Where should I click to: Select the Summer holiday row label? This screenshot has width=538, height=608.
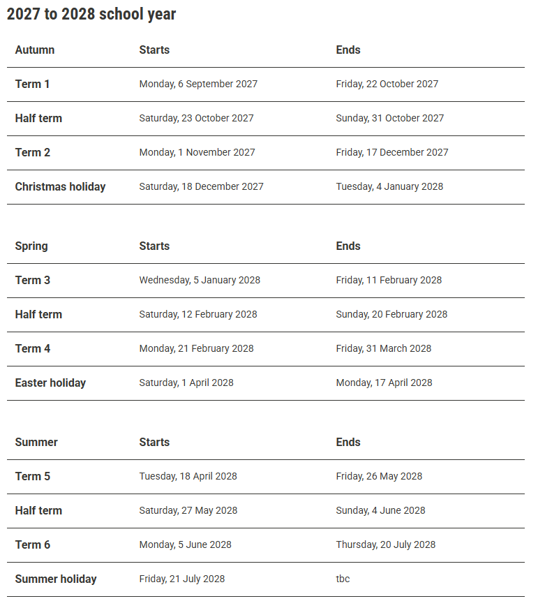tap(56, 579)
